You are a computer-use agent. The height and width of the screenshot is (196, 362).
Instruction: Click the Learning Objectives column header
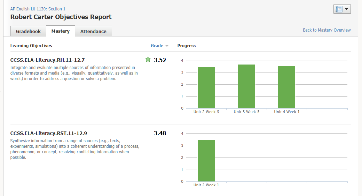click(31, 46)
